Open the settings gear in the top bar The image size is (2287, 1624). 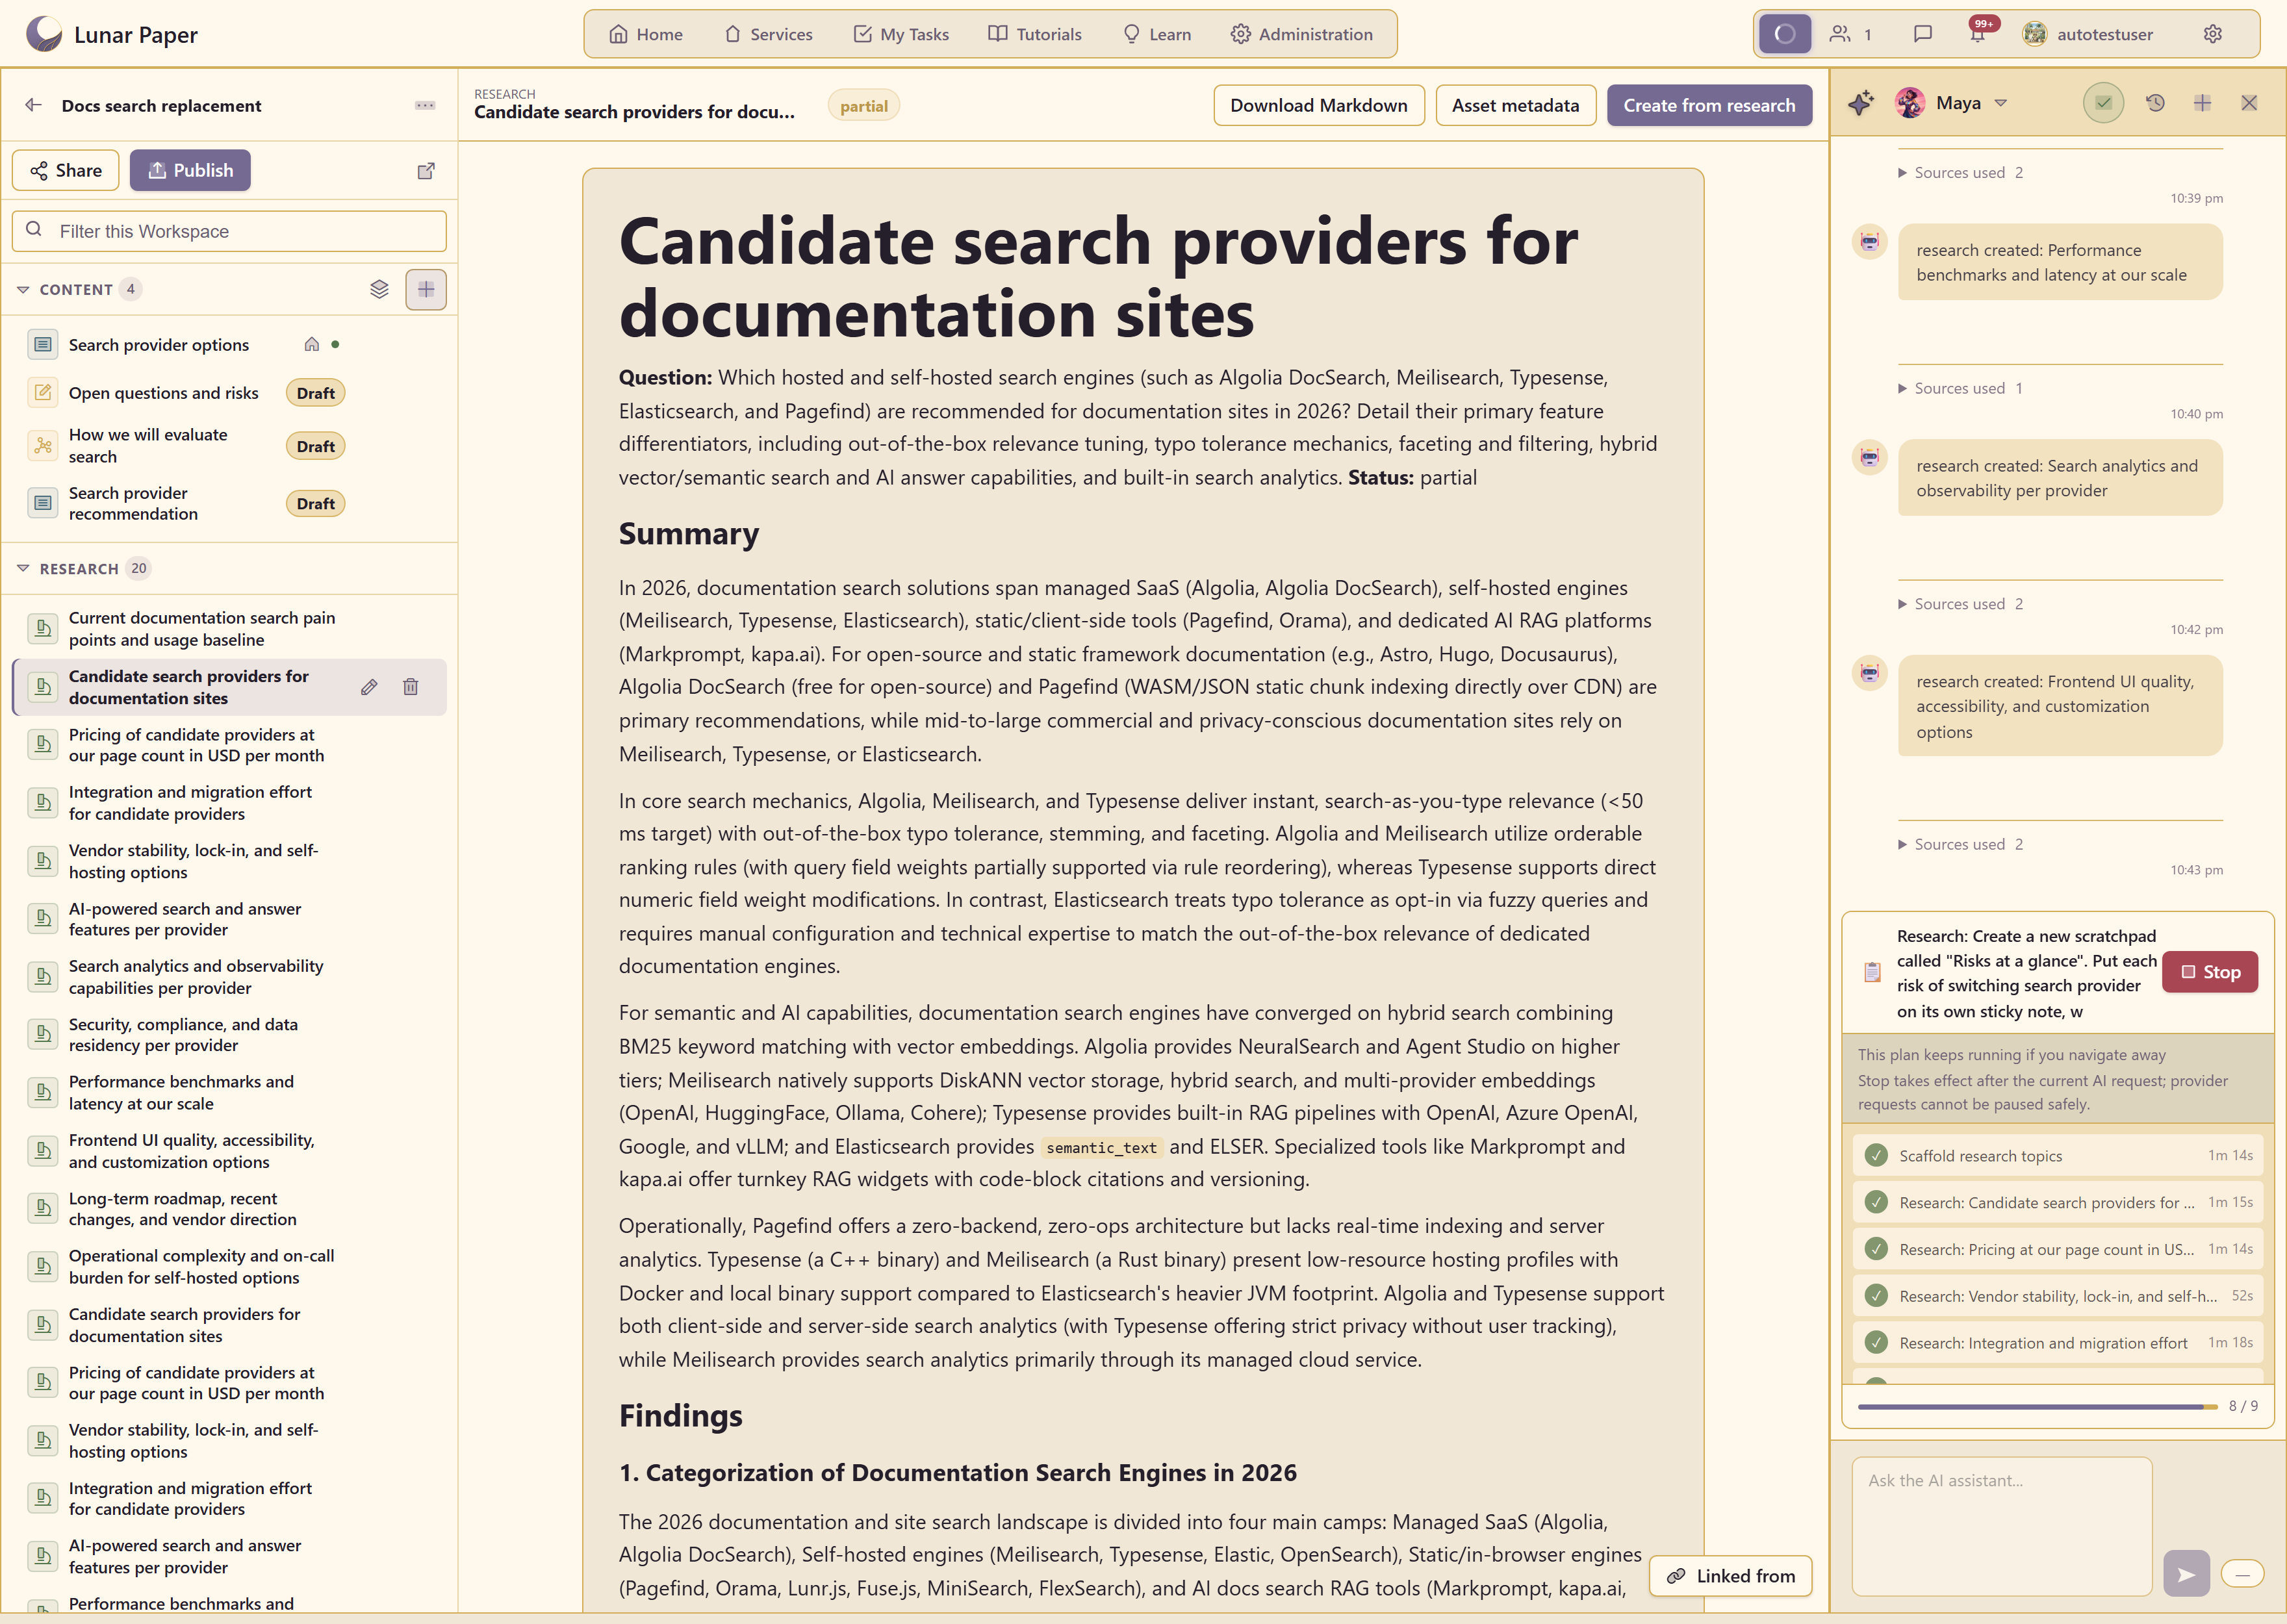[2213, 34]
